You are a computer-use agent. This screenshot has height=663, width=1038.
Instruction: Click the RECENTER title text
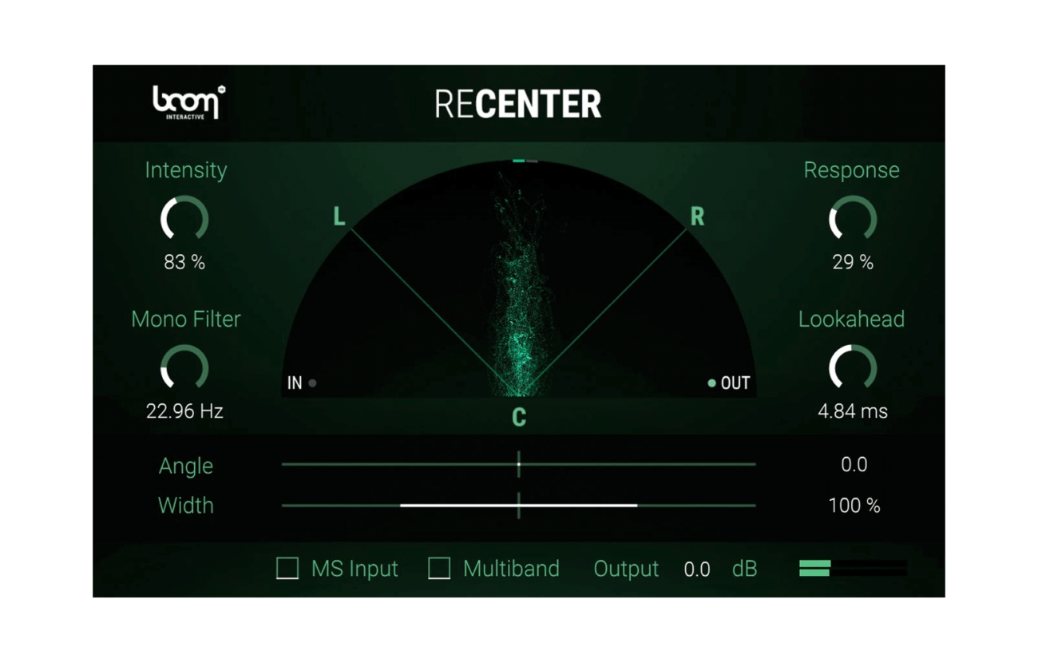pos(519,102)
